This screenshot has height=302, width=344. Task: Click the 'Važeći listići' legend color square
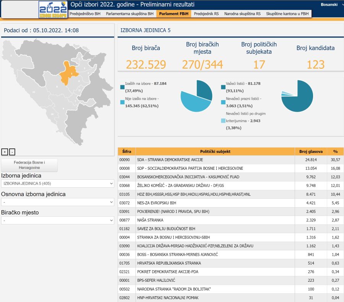[223, 87]
